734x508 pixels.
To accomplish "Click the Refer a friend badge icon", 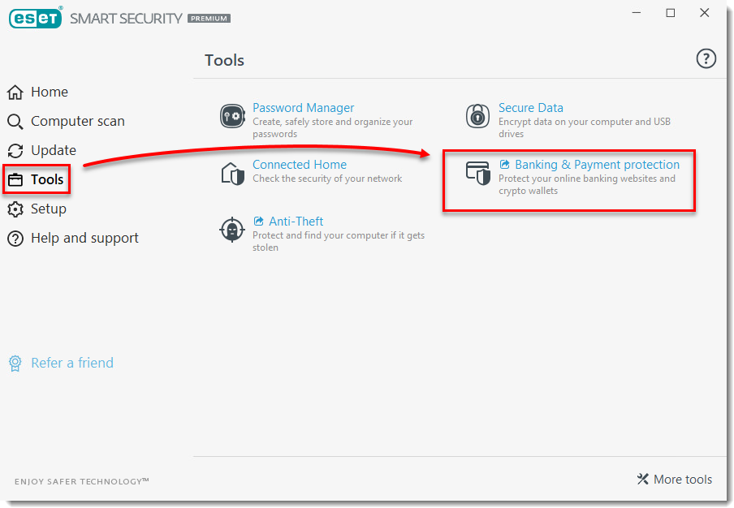I will [15, 363].
